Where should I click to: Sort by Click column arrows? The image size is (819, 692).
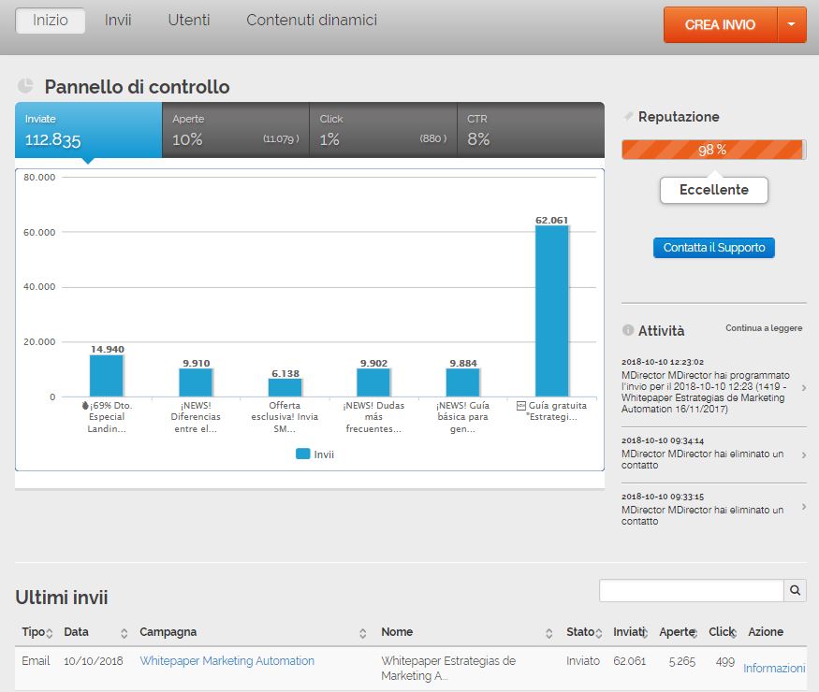pos(734,633)
